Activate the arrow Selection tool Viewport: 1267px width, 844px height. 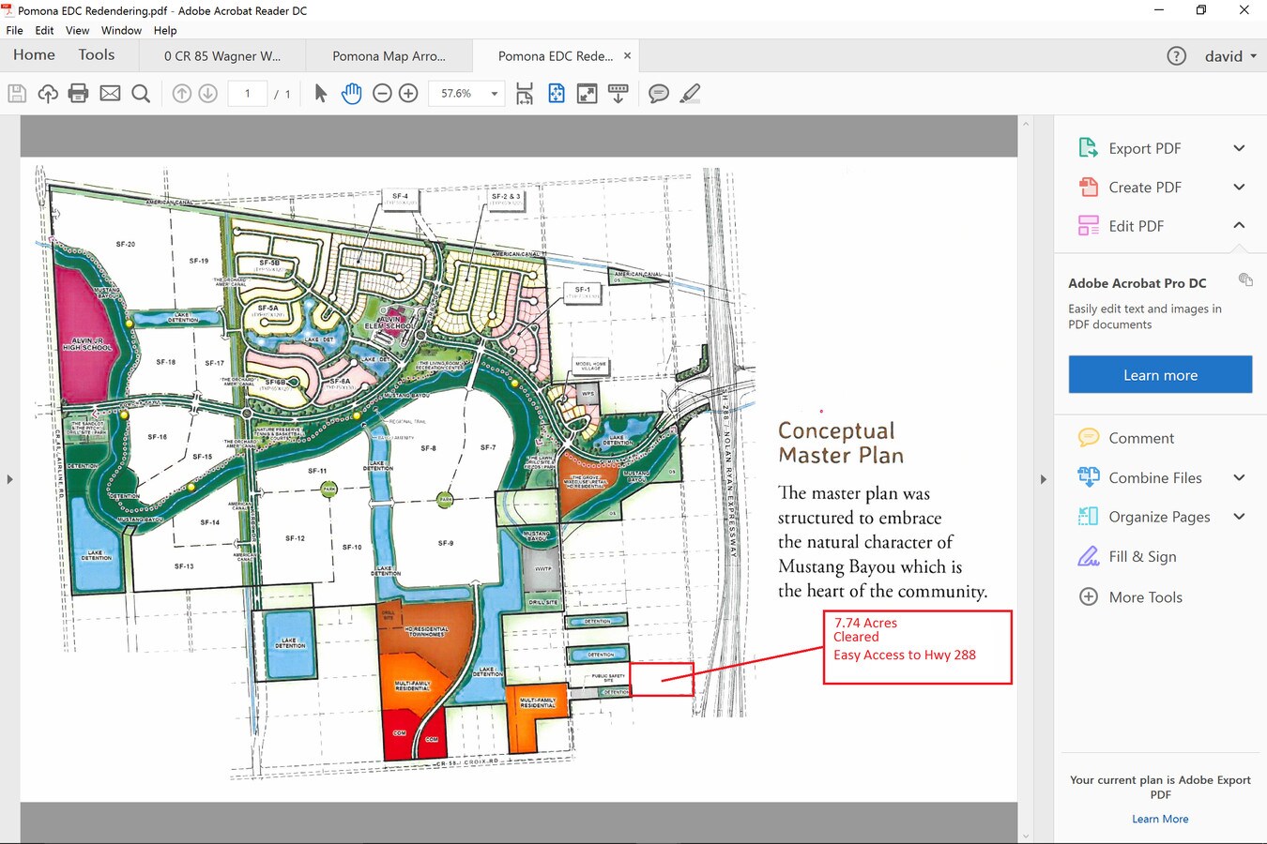pos(321,93)
